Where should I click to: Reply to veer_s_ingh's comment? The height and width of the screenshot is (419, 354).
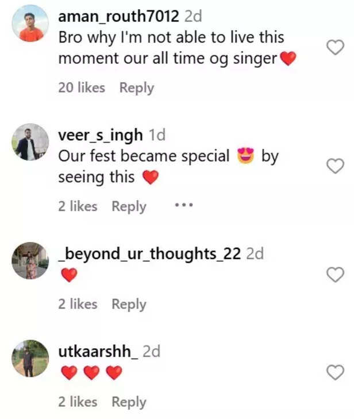(129, 206)
